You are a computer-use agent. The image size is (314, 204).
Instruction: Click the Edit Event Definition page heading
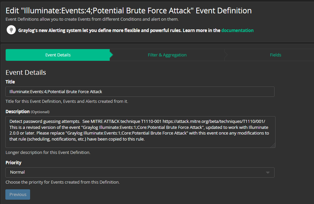(128, 10)
